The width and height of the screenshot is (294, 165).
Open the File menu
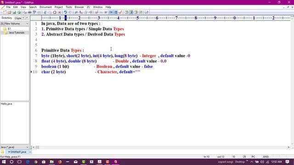(8, 7)
